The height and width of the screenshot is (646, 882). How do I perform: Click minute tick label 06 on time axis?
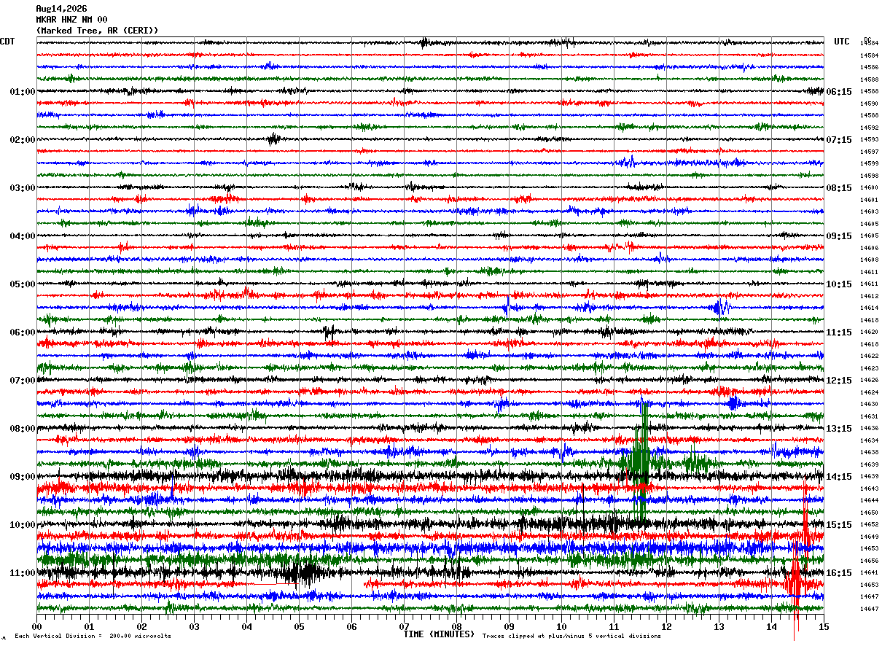point(351,627)
